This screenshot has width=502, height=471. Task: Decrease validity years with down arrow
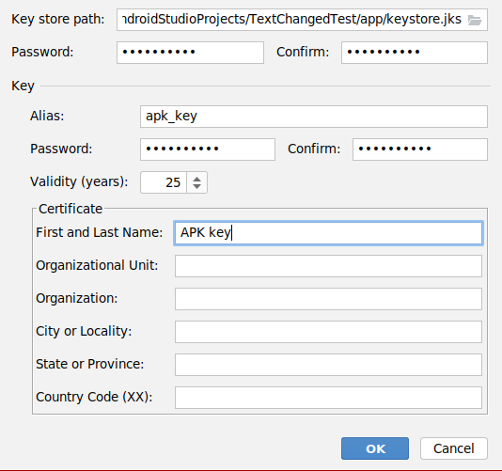pos(196,186)
